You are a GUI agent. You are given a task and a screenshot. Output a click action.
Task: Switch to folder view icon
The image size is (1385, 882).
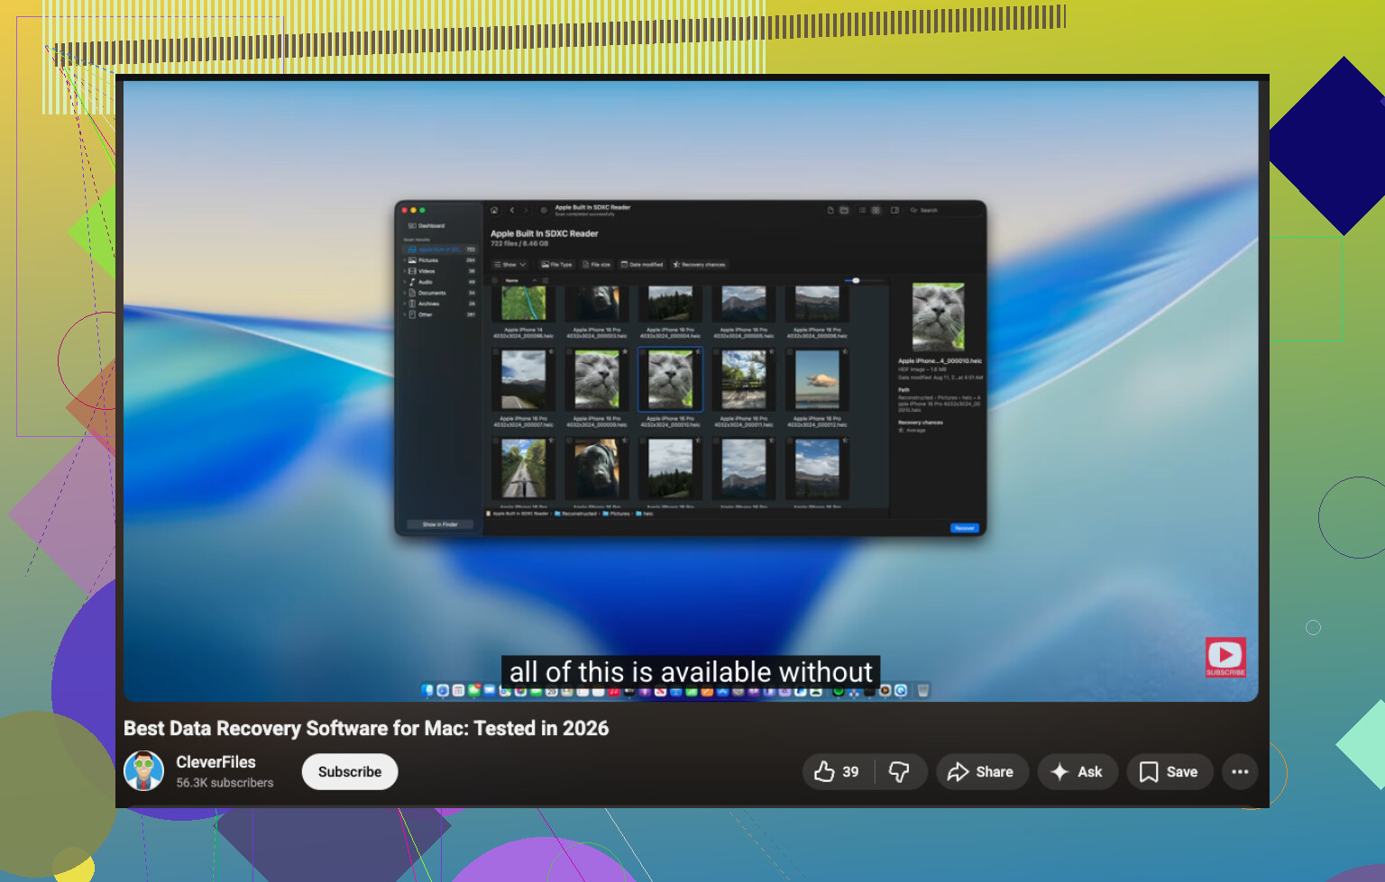844,210
